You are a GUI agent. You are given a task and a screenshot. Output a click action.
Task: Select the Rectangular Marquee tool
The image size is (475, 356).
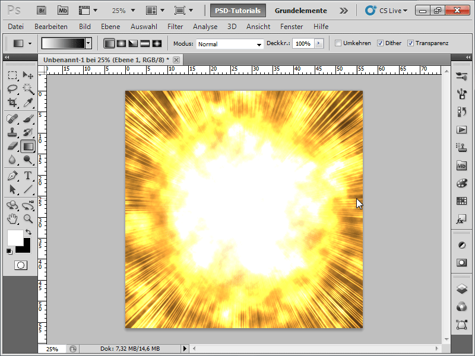pos(12,75)
